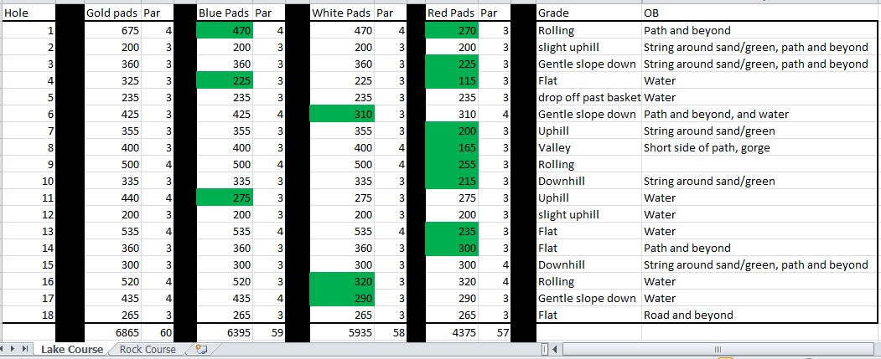Click the 'drop off past basket' grade cell
This screenshot has width=881, height=359.
pyautogui.click(x=588, y=97)
